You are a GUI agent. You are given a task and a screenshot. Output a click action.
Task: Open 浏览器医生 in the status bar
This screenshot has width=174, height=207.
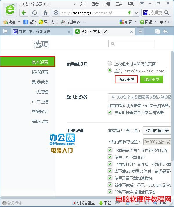(x=84, y=203)
